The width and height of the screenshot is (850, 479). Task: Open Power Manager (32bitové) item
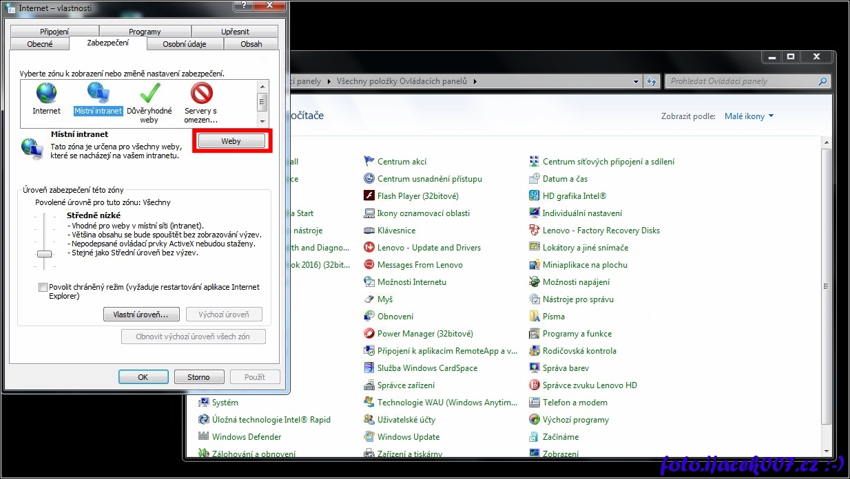pyautogui.click(x=424, y=334)
